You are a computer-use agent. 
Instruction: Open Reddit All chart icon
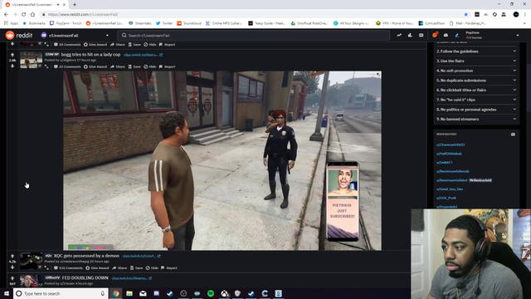coord(410,35)
